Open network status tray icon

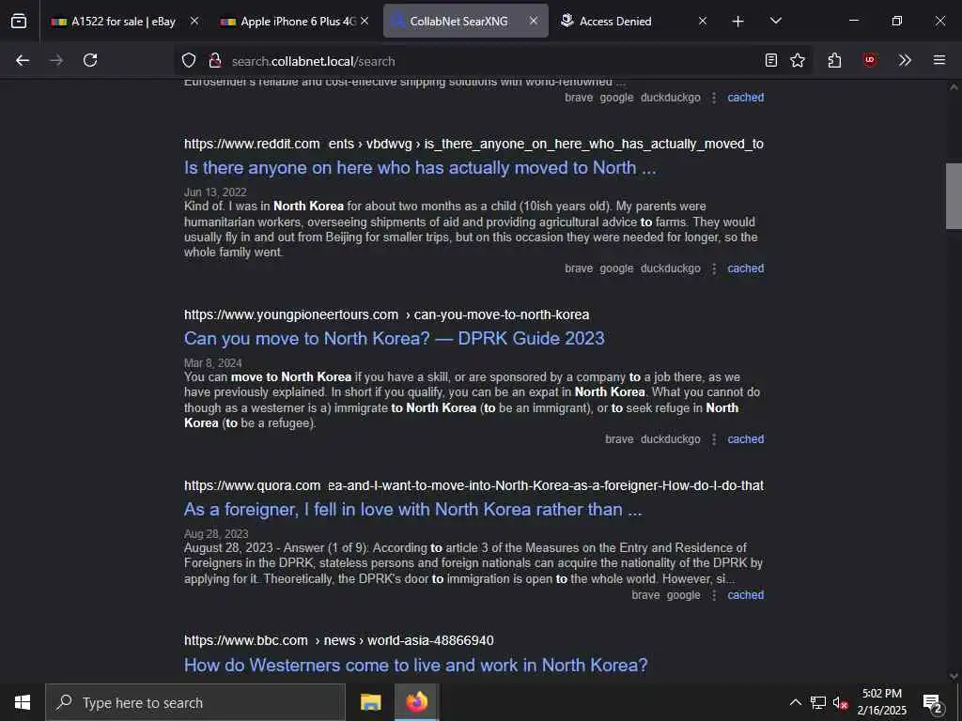coord(818,702)
